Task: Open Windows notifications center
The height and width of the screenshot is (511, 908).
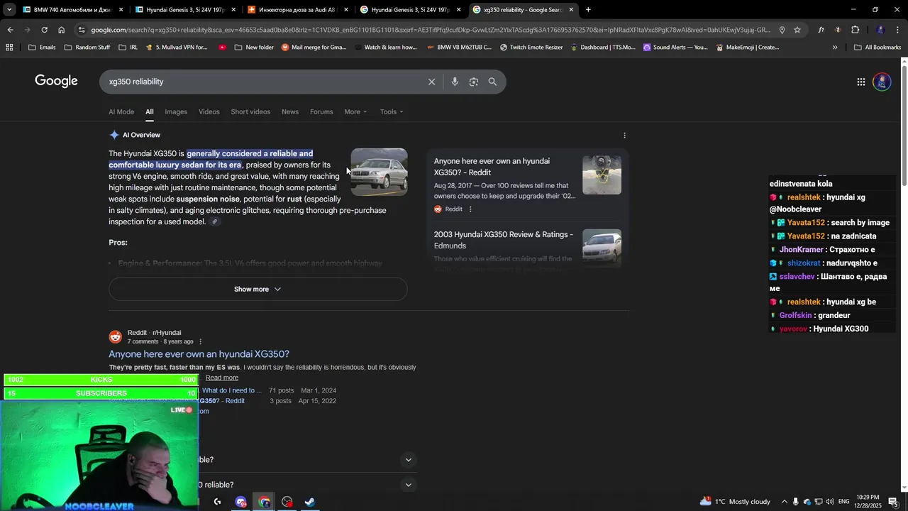Action: point(893,502)
